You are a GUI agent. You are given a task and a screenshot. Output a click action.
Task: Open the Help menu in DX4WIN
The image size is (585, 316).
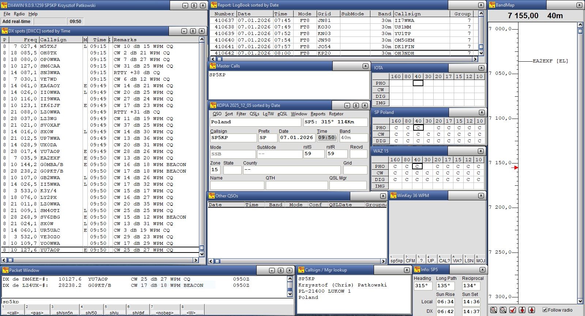point(33,14)
